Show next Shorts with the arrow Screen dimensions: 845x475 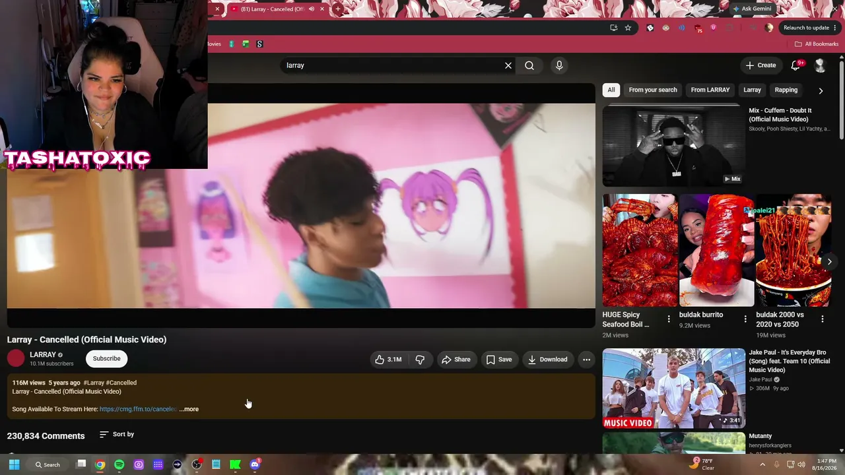(829, 262)
